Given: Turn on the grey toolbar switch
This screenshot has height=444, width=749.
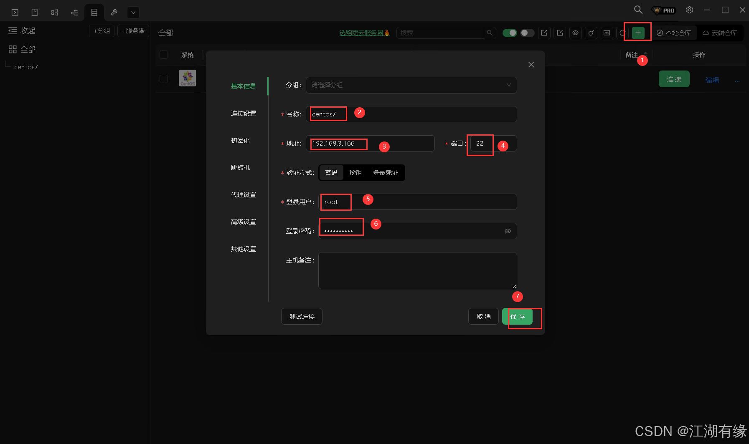Looking at the screenshot, I should click(527, 33).
